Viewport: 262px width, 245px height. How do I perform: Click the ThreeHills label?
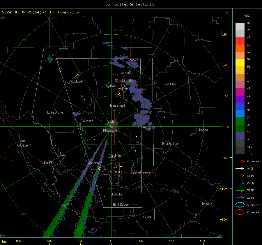pos(146,127)
